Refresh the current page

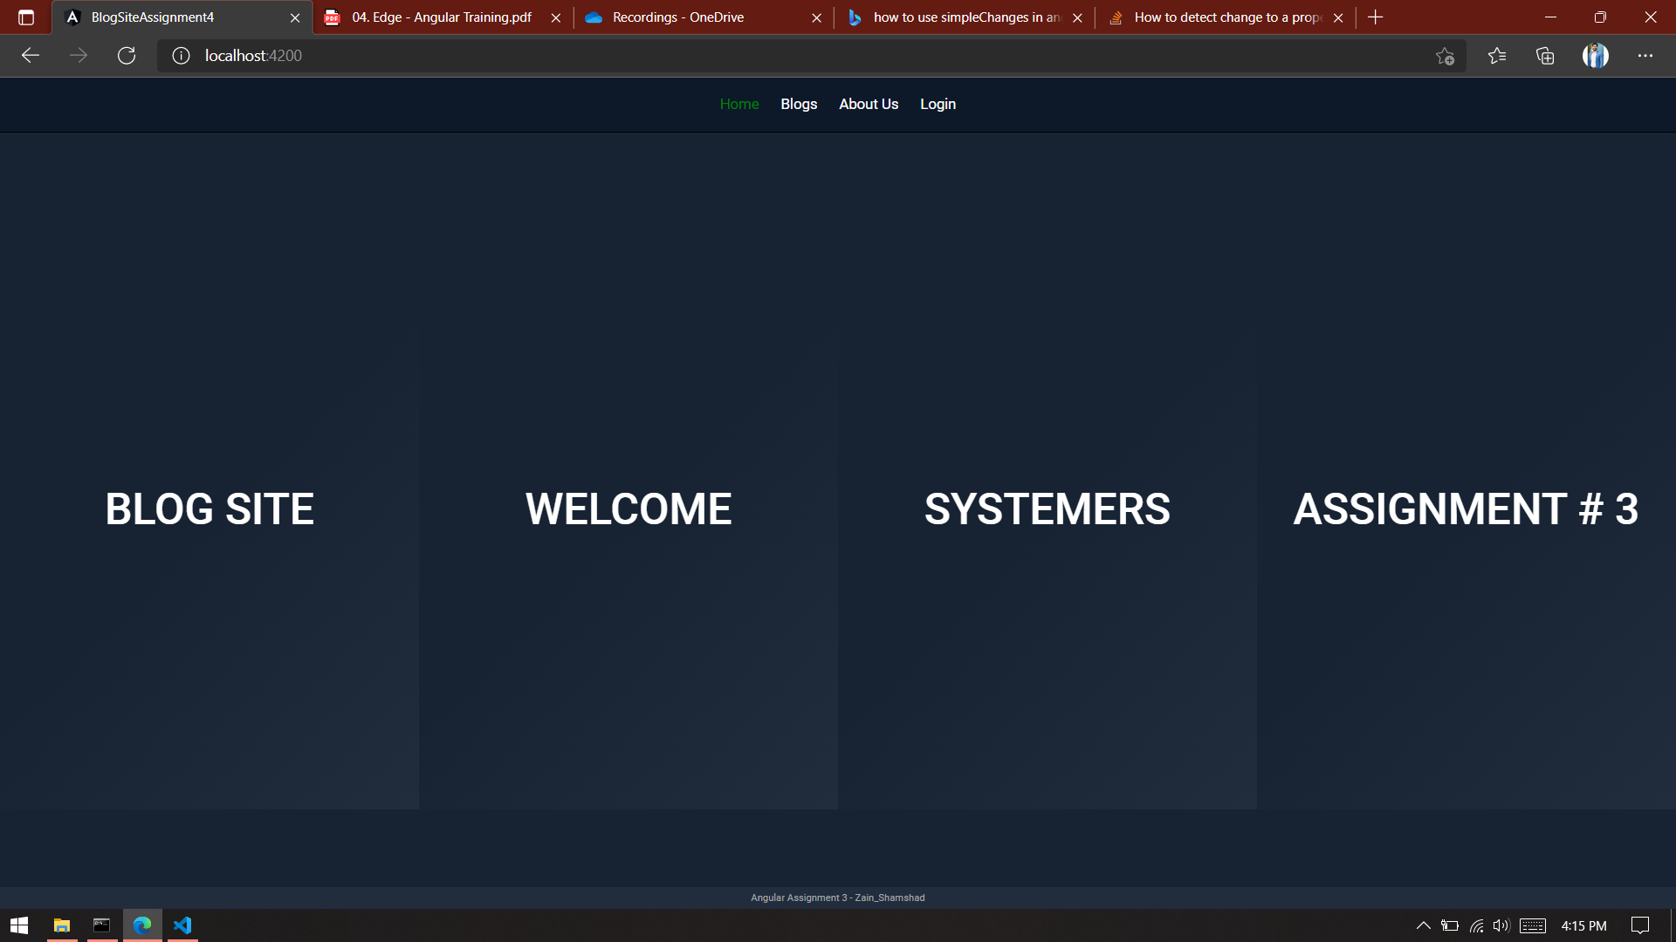[127, 55]
